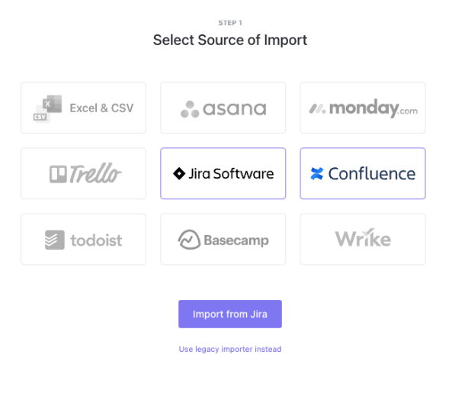Image resolution: width=468 pixels, height=416 pixels.
Task: Click the Excel & CSV file icon
Action: 46,108
